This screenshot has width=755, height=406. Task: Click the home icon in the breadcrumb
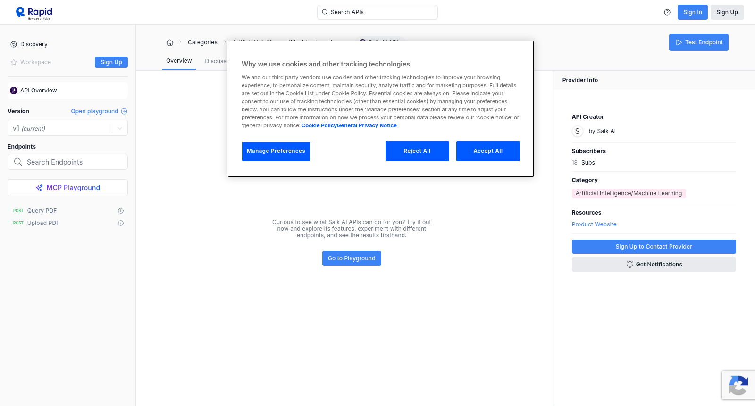pyautogui.click(x=170, y=42)
